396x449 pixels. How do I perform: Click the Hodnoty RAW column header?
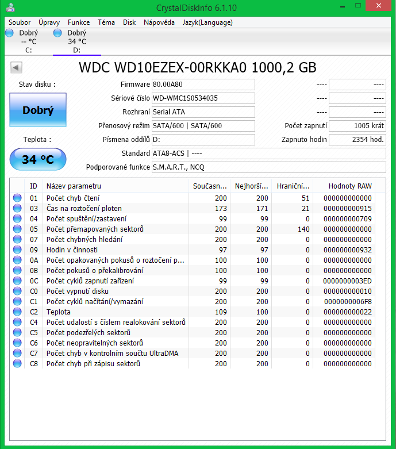click(344, 186)
